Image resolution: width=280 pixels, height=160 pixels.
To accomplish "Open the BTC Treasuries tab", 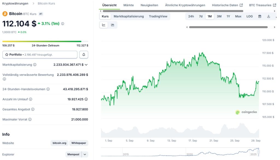I will pos(262,5).
